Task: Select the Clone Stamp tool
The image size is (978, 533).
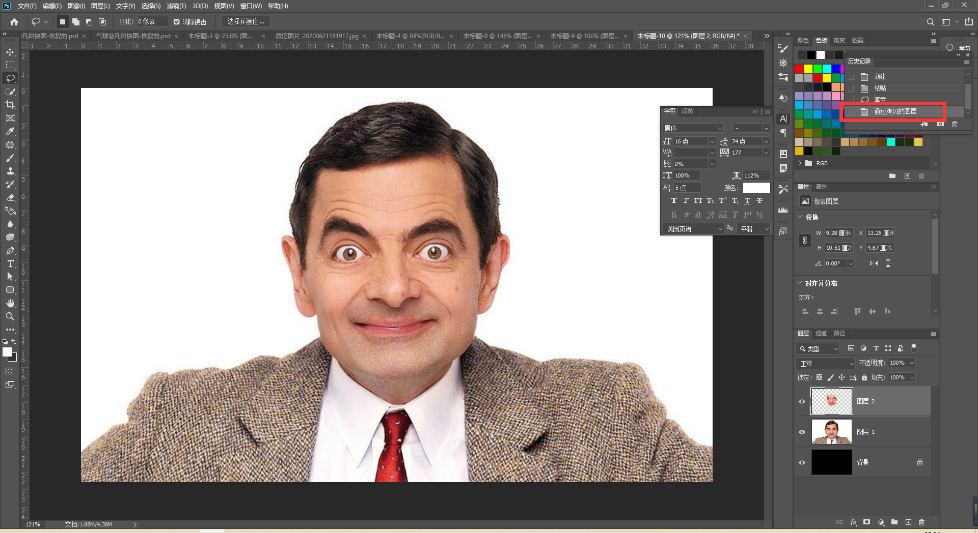Action: 10,171
